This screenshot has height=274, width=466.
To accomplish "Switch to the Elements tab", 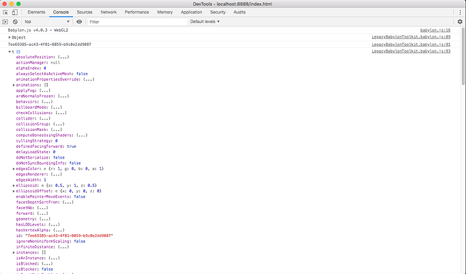I will pyautogui.click(x=36, y=12).
